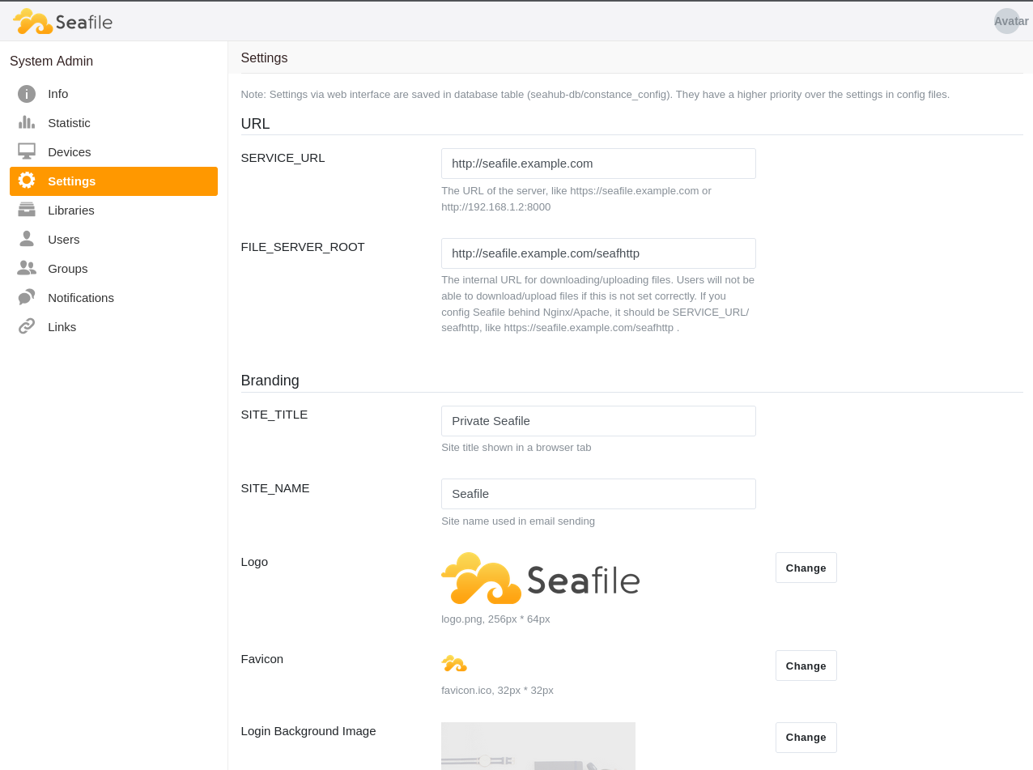Click the Users person icon
This screenshot has width=1033, height=770.
click(x=27, y=240)
